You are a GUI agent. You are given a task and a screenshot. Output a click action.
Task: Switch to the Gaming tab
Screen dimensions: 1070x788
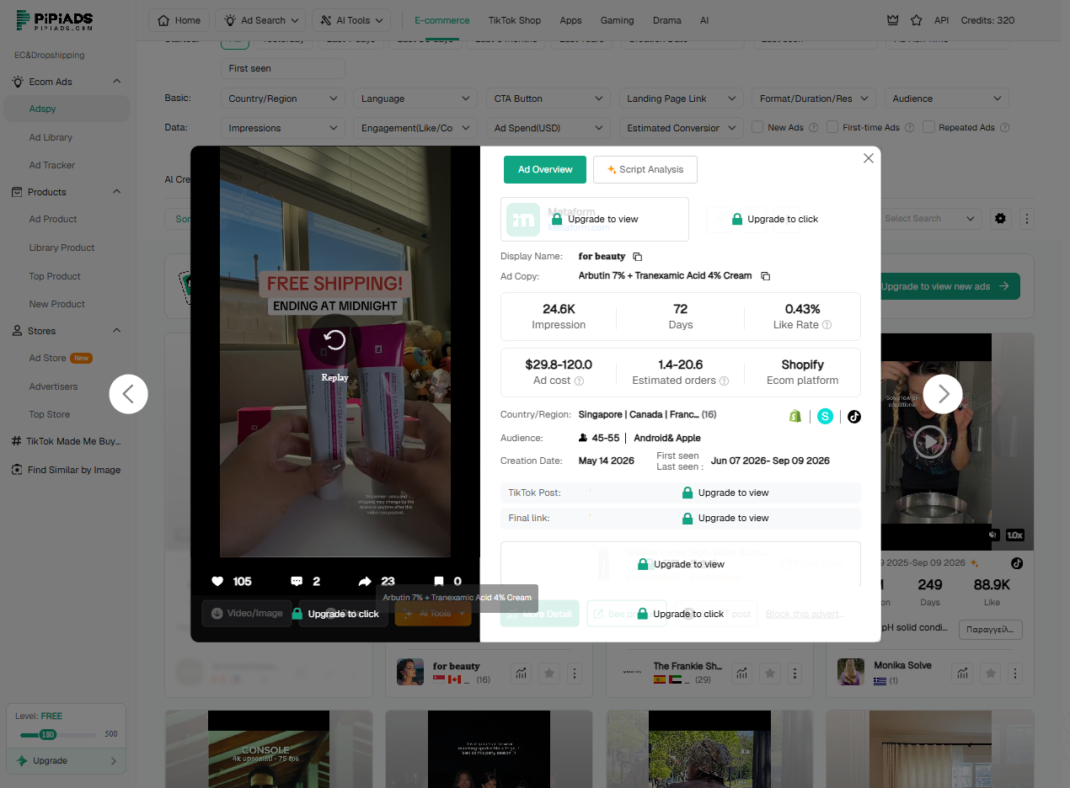[x=618, y=20]
